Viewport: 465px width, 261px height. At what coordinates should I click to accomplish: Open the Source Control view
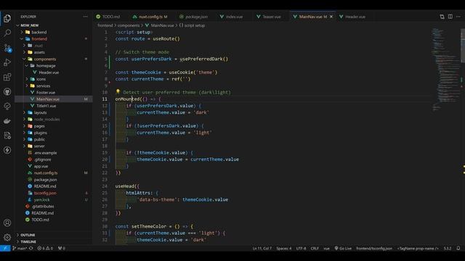click(7, 48)
